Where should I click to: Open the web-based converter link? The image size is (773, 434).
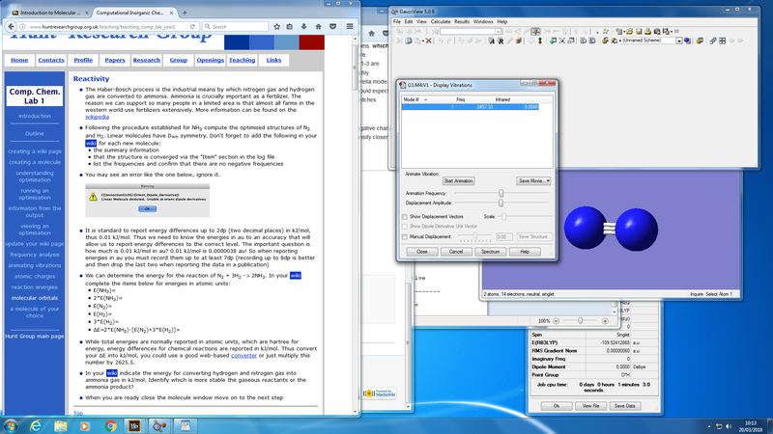pos(243,355)
